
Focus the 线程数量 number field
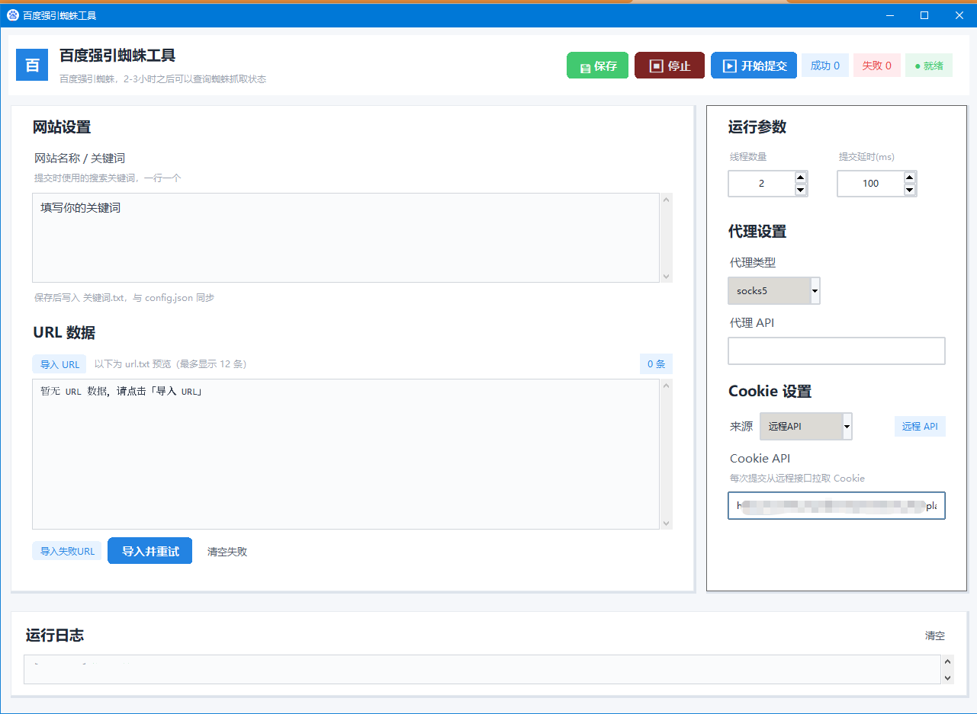click(761, 184)
